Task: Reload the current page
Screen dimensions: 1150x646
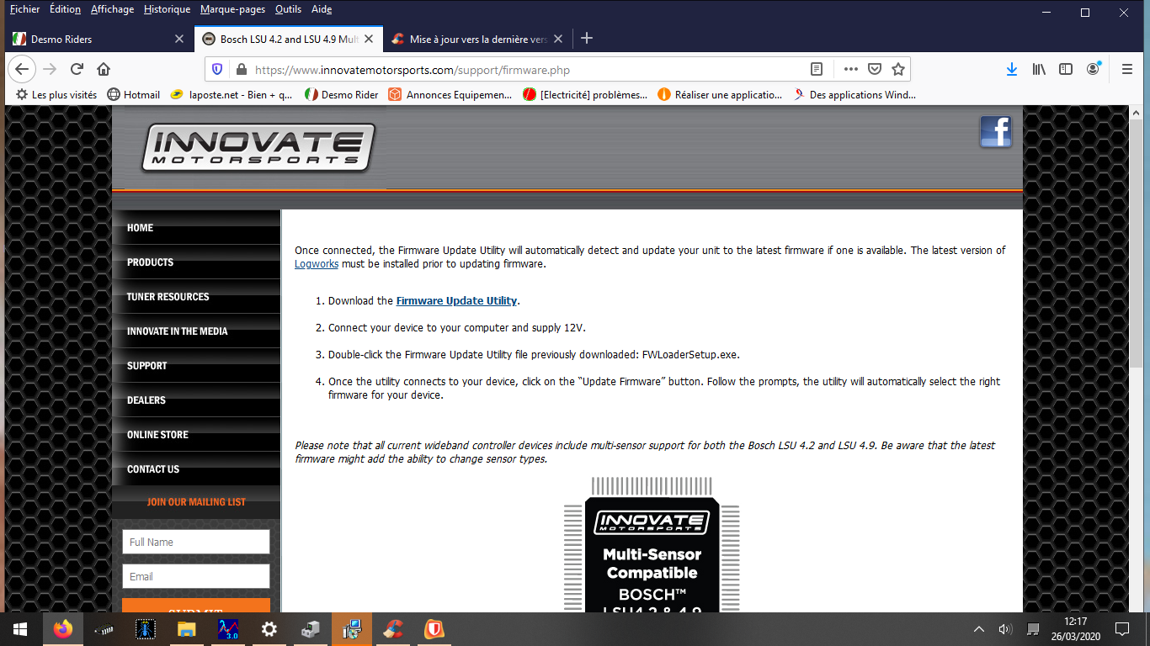Action: [77, 69]
